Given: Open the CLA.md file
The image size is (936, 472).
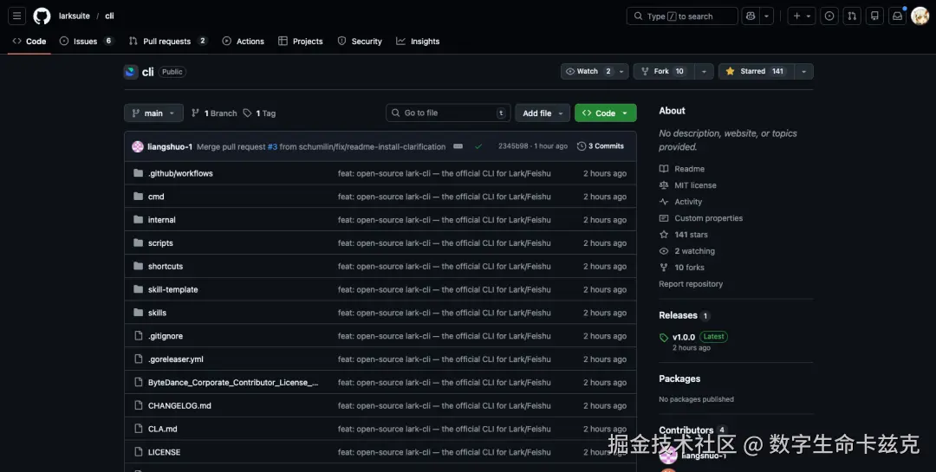Looking at the screenshot, I should coord(162,429).
